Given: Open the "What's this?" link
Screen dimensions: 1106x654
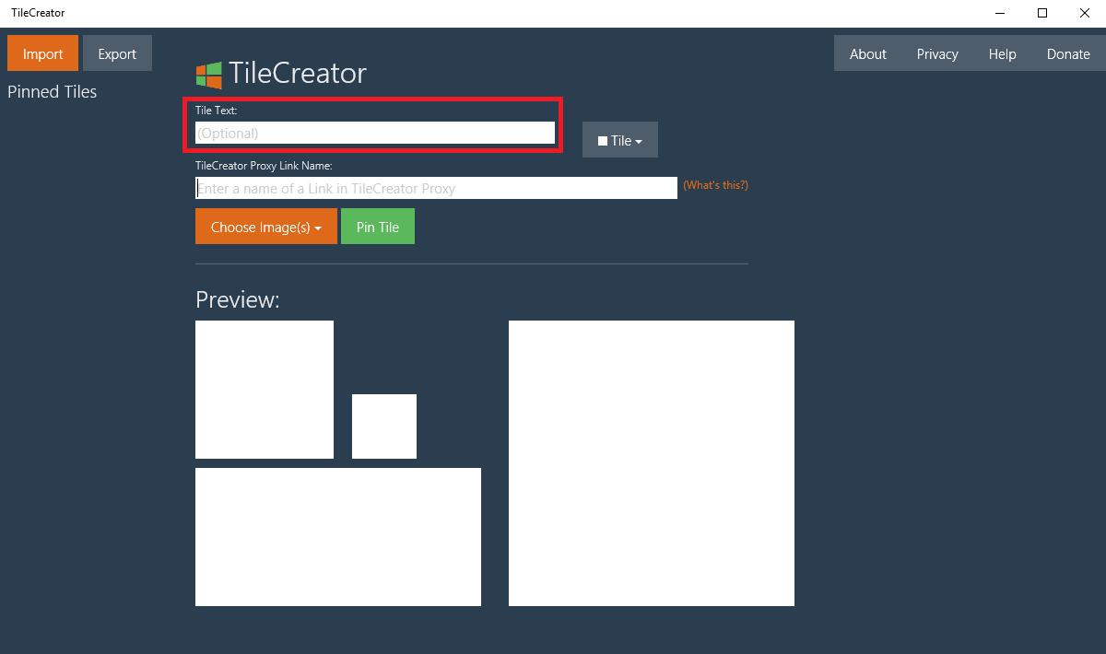Looking at the screenshot, I should coord(715,185).
